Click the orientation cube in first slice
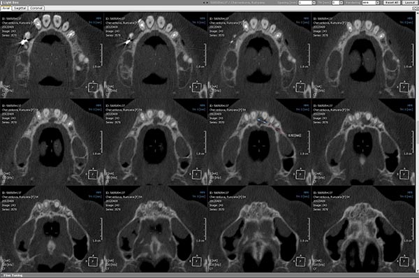The width and height of the screenshot is (419, 278). [93, 87]
